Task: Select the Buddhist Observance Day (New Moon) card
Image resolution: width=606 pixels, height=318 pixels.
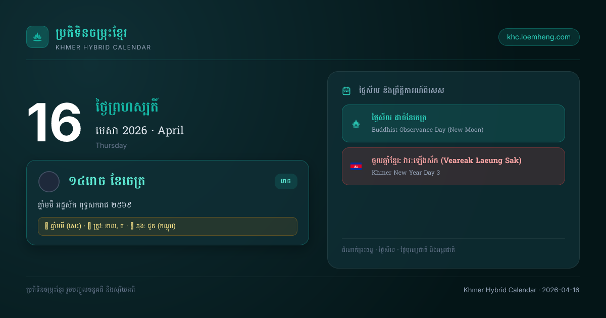Action: coord(453,124)
